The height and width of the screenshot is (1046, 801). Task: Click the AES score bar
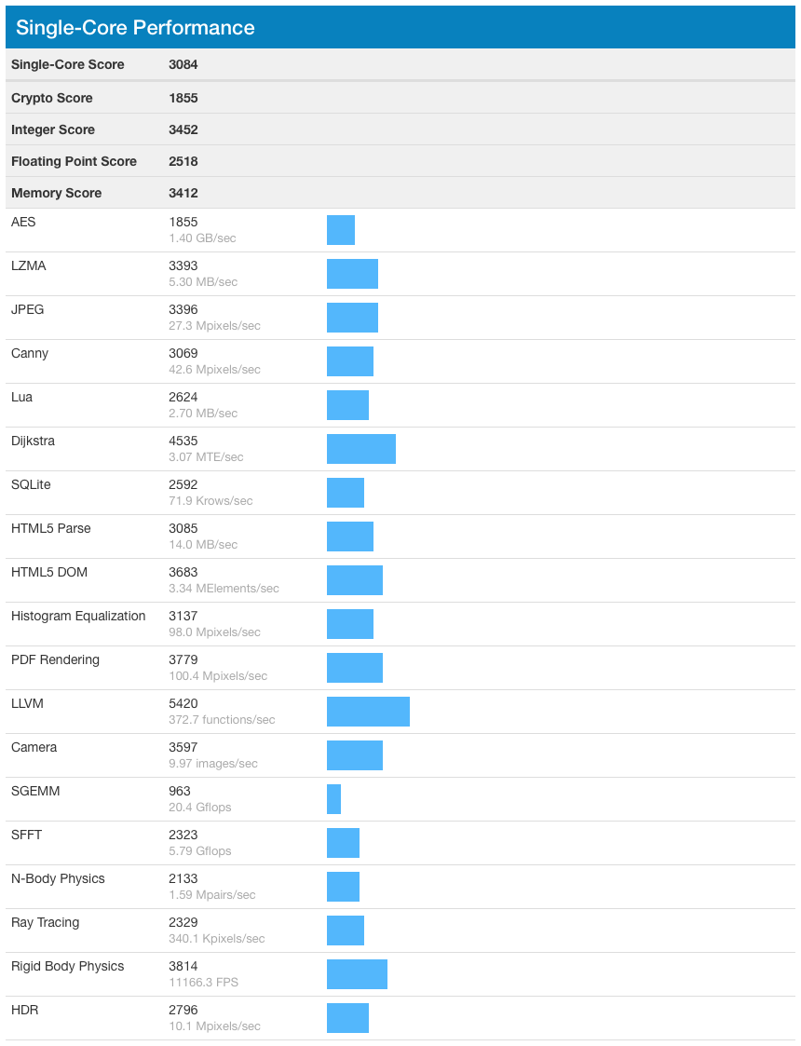[x=341, y=230]
